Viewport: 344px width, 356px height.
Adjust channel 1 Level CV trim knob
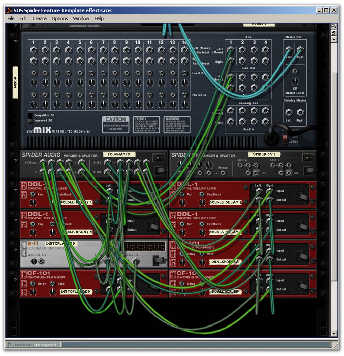(34, 82)
